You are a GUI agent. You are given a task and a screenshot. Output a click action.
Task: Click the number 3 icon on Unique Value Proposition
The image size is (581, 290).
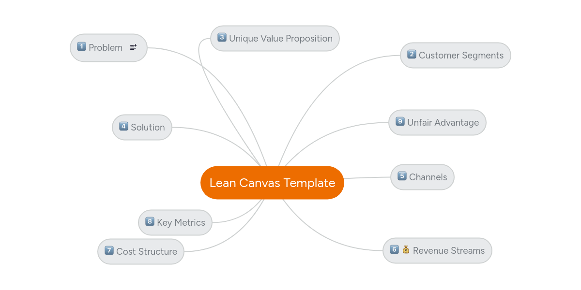point(222,37)
